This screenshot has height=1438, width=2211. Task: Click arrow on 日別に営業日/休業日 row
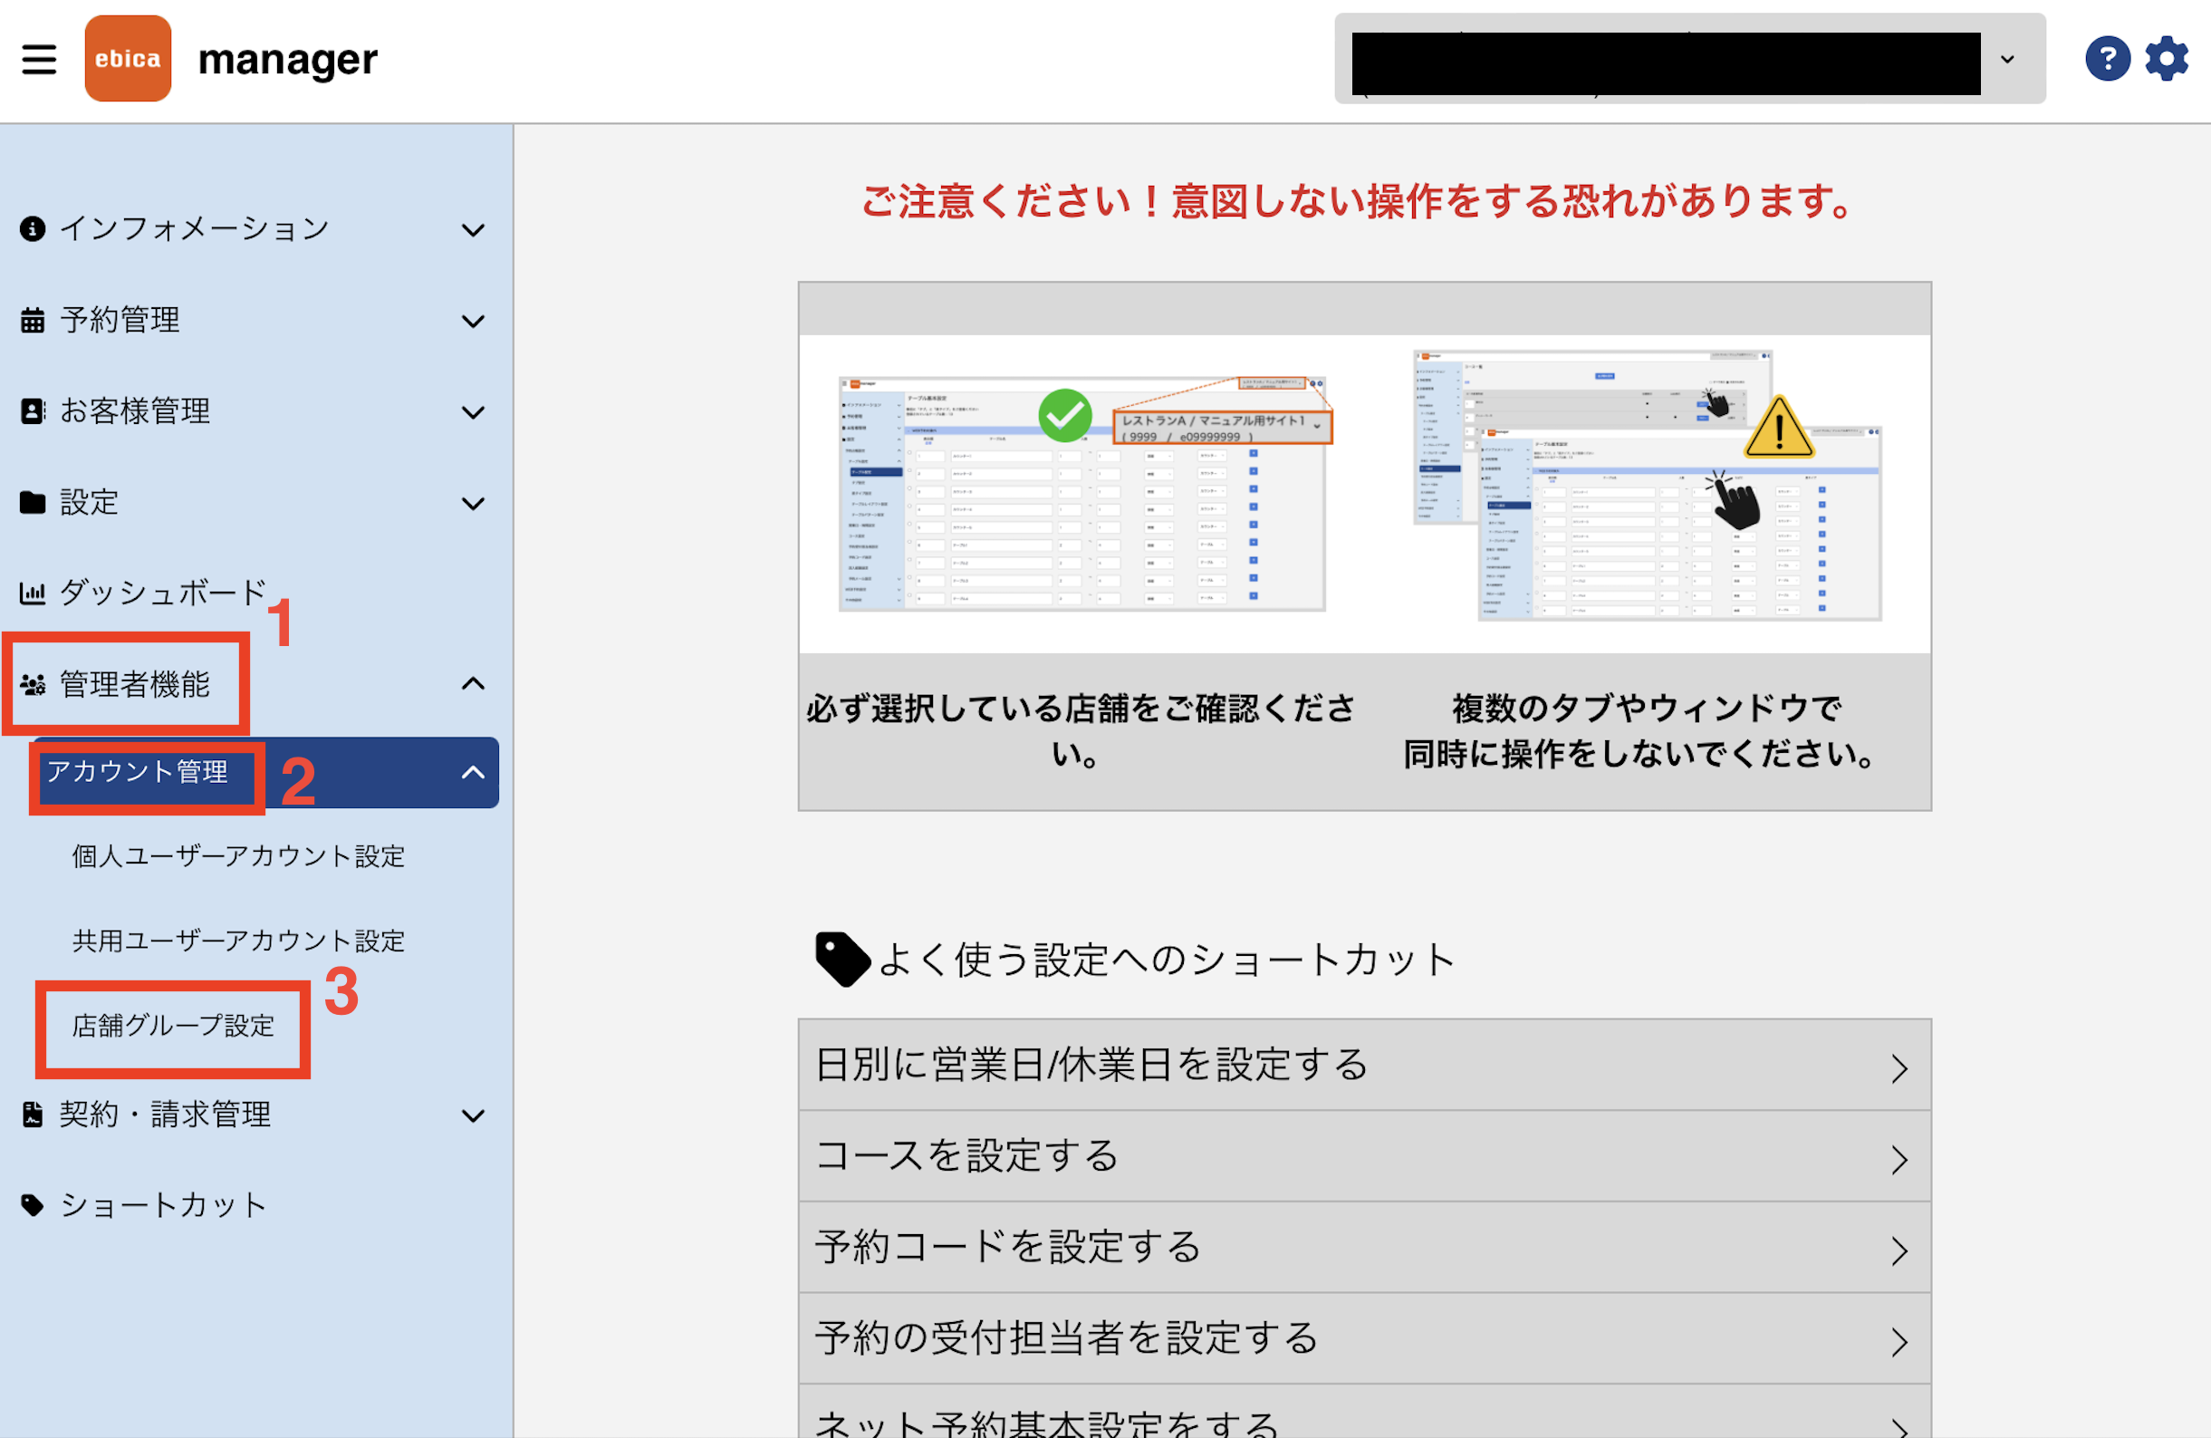point(1899,1069)
